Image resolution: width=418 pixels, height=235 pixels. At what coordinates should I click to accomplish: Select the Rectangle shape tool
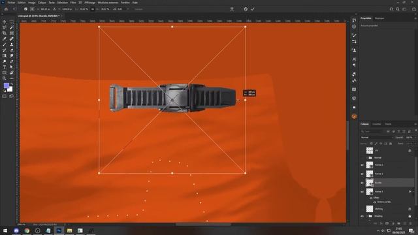tap(5, 72)
